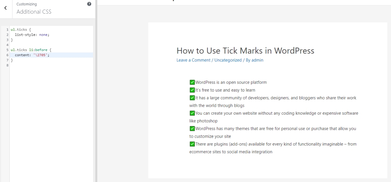Image resolution: width=391 pixels, height=182 pixels.
Task: Click tick mark beside WordPress has many themes item
Action: click(192, 128)
